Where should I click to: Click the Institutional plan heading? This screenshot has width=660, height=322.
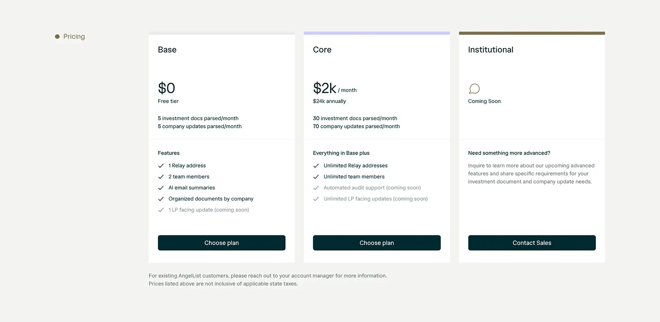tap(491, 50)
